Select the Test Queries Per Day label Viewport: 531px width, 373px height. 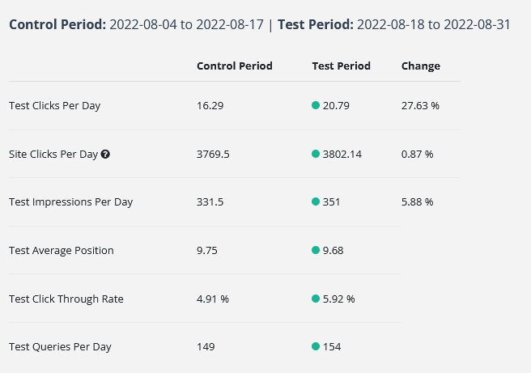pyautogui.click(x=60, y=346)
